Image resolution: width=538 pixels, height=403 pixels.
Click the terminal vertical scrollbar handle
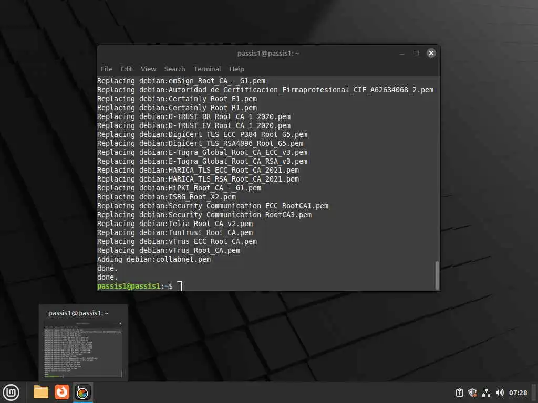tap(437, 275)
